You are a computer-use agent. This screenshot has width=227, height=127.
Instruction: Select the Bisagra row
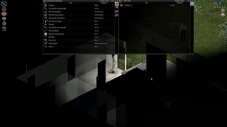(79, 24)
